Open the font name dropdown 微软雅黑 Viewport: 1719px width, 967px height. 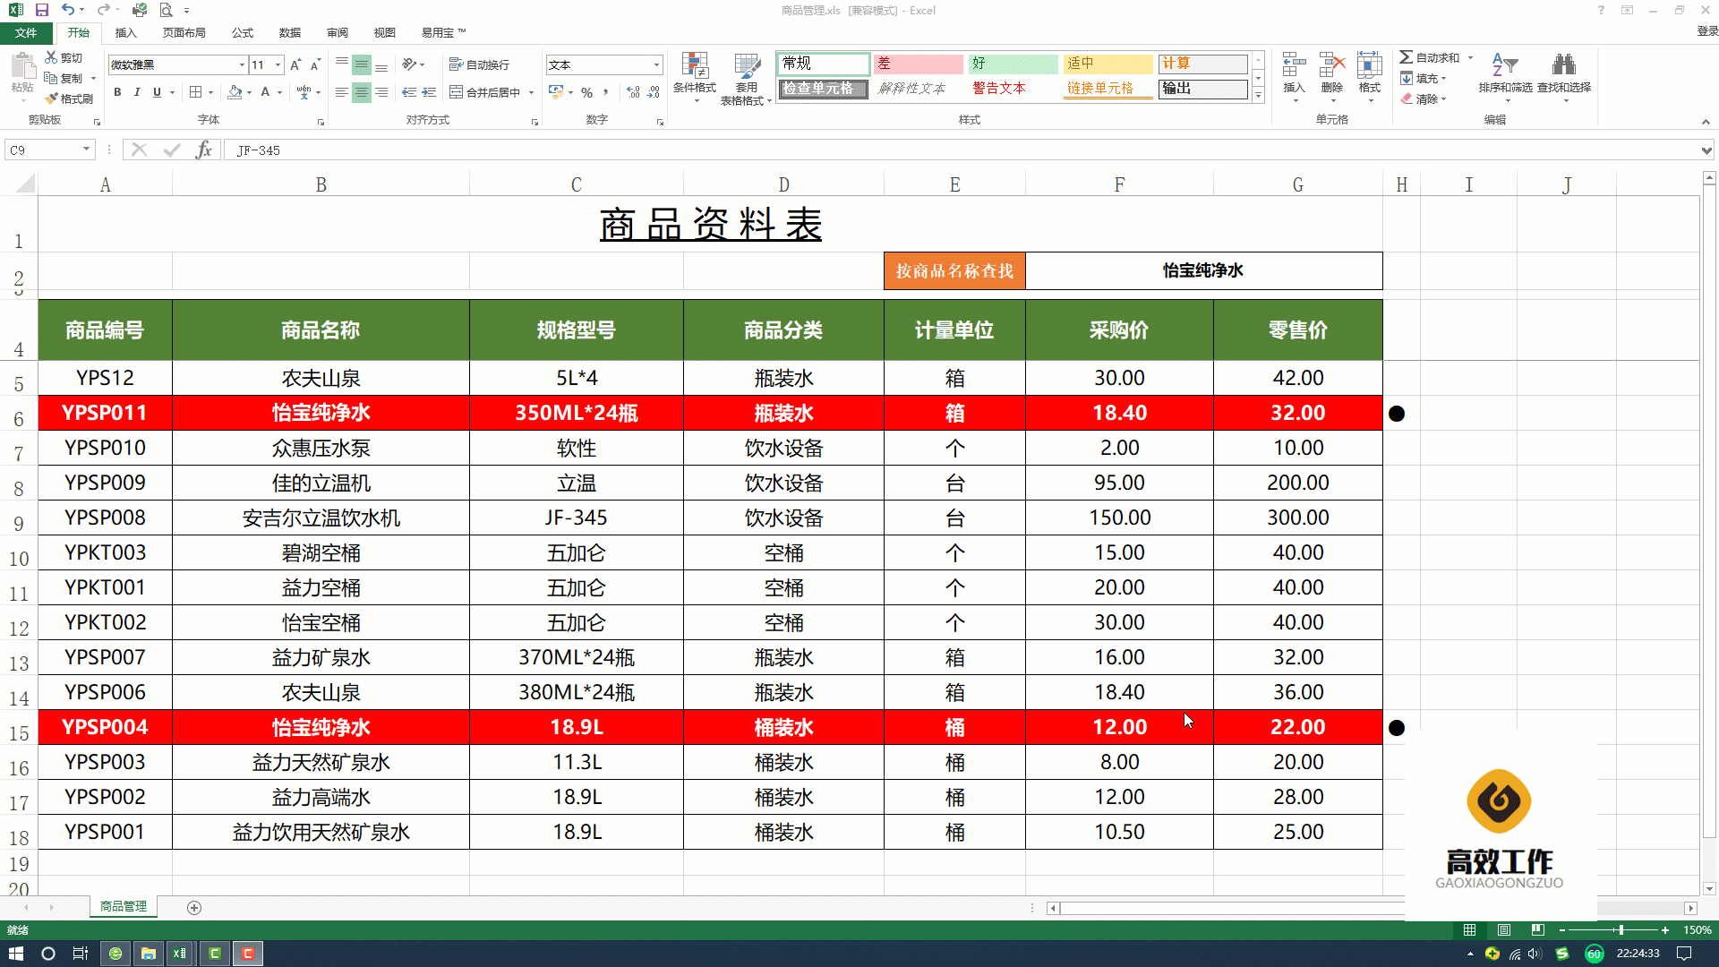[242, 65]
